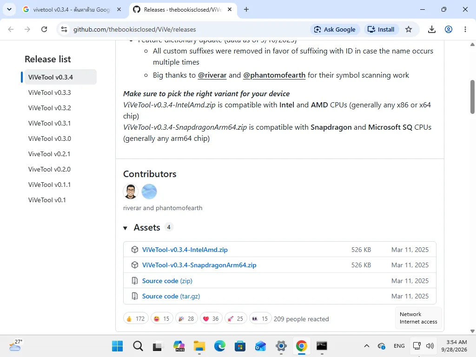Select ViVeTool v0.3.1 in release list

coord(49,123)
